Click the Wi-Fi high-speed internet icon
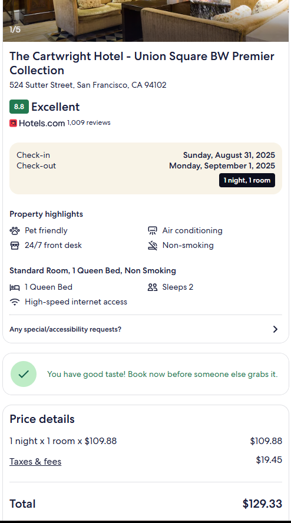The image size is (291, 523). click(15, 302)
